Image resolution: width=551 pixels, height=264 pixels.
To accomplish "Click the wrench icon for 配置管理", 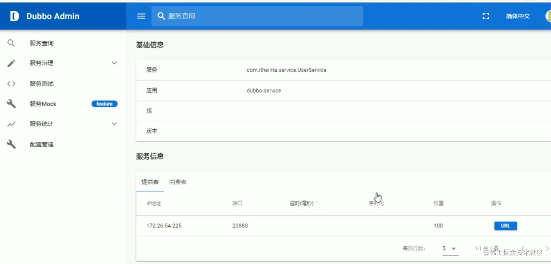I will pos(11,144).
